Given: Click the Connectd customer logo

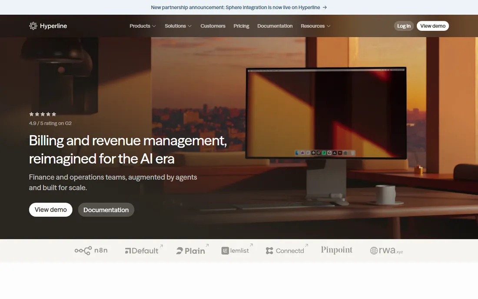Looking at the screenshot, I should [x=285, y=250].
